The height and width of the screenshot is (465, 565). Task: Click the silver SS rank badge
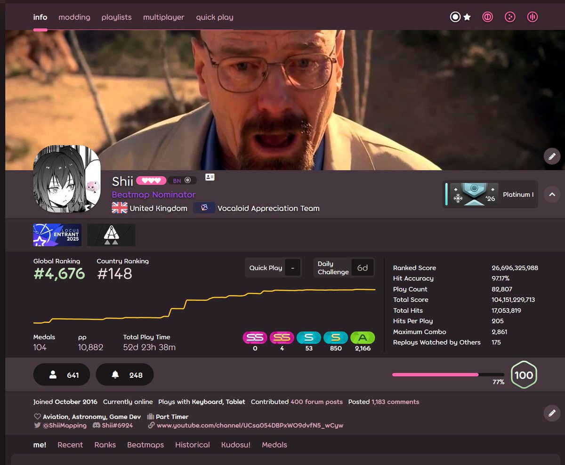255,338
